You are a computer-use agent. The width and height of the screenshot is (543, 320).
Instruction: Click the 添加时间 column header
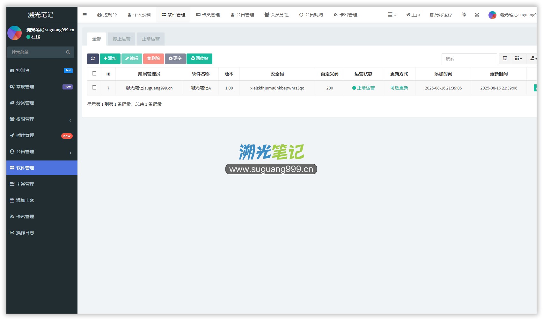point(443,74)
